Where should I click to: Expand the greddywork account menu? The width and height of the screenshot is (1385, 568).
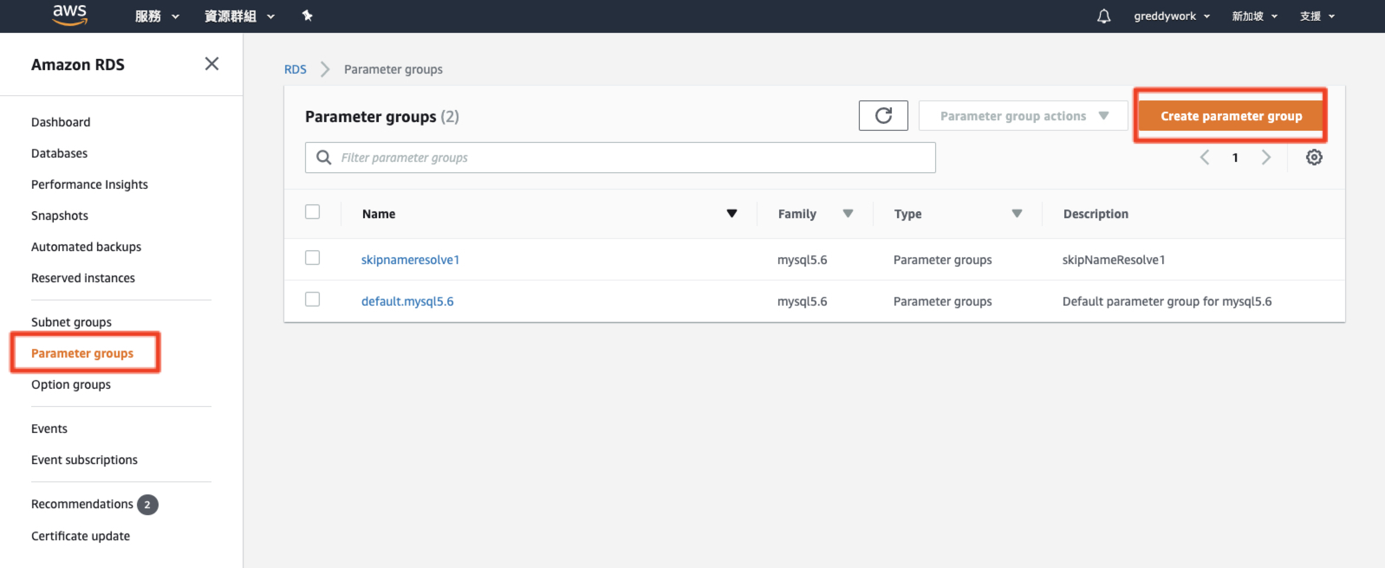click(x=1171, y=16)
